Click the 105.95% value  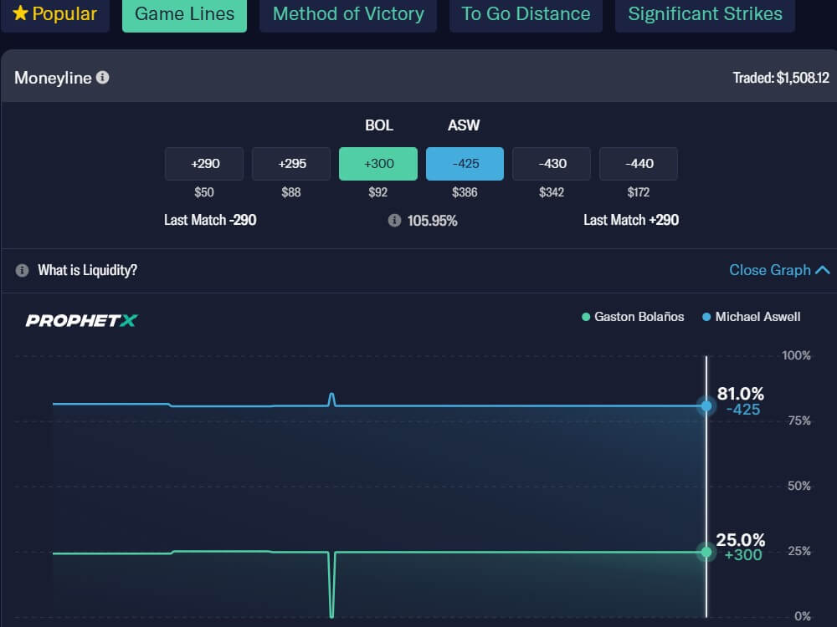[x=433, y=221]
